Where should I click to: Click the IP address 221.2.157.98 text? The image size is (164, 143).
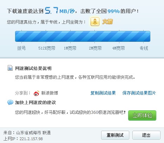tap(31, 139)
